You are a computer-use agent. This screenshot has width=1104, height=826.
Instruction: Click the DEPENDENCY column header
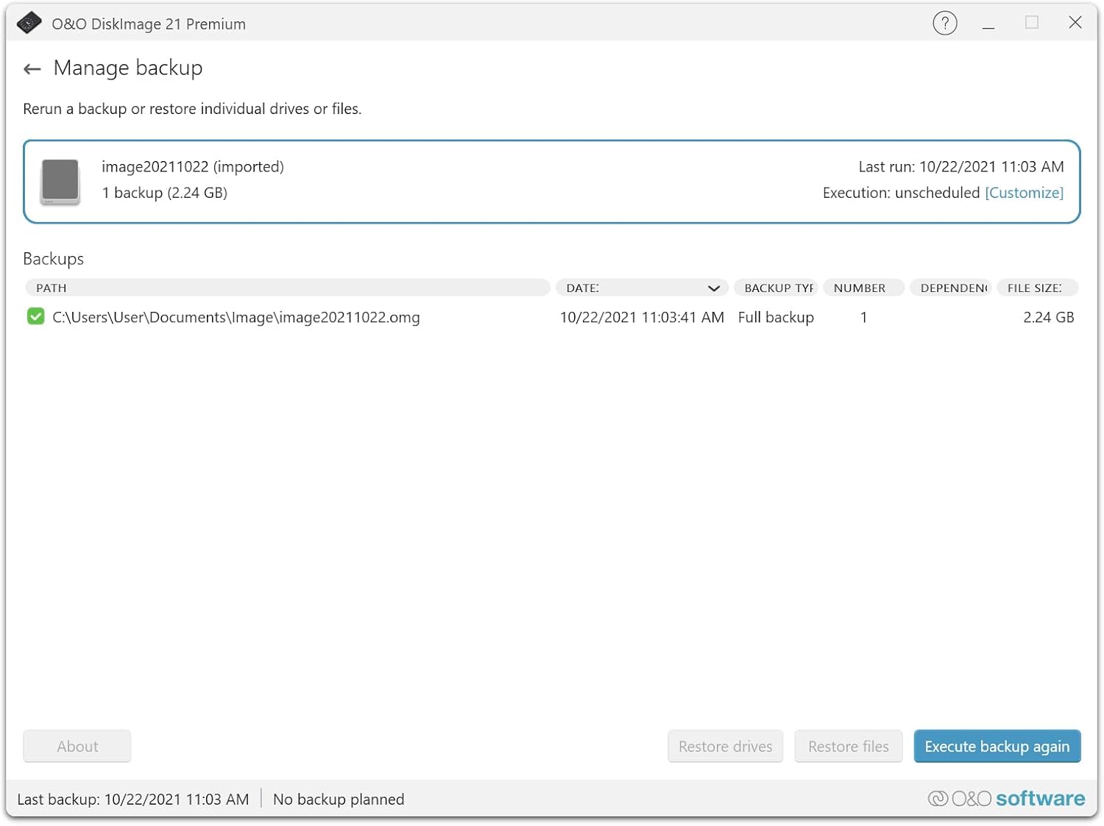(x=950, y=288)
